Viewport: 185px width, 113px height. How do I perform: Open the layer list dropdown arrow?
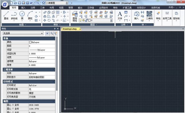111,20
